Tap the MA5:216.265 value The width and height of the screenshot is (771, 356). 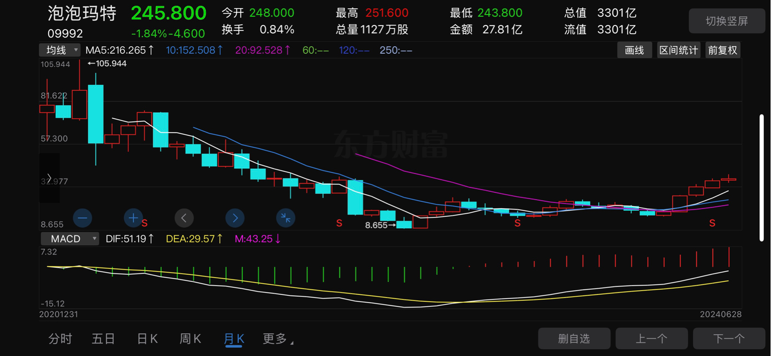coord(120,50)
